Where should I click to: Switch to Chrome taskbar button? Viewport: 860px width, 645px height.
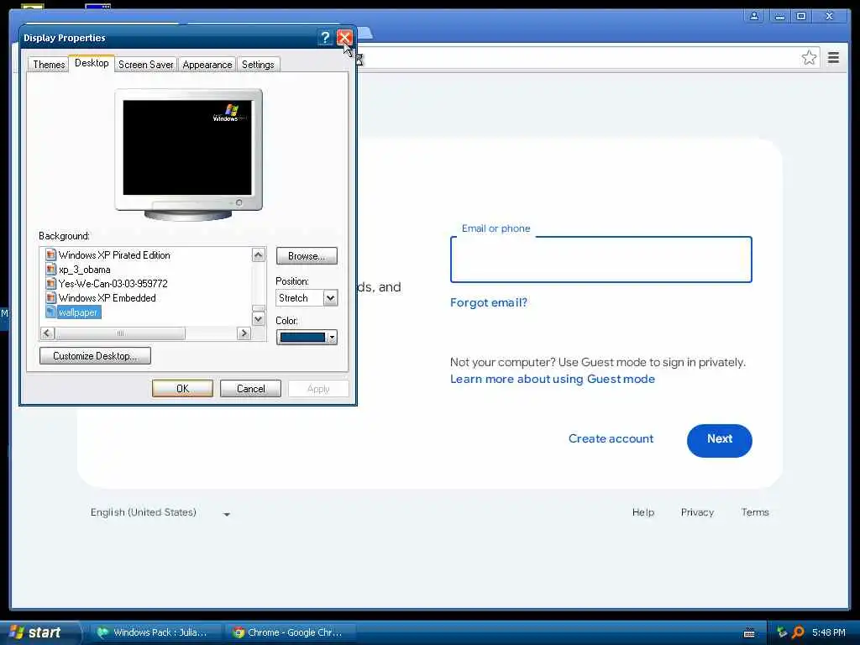(291, 632)
